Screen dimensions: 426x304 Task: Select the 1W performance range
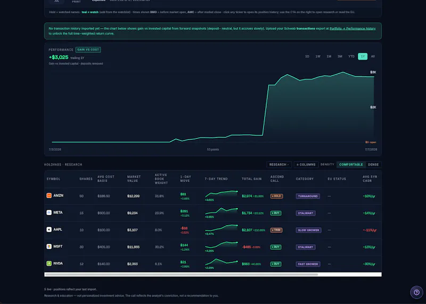pos(318,56)
